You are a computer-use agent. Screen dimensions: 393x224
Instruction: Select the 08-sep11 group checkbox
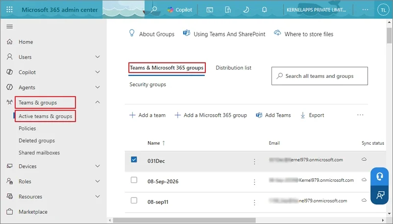(134, 200)
